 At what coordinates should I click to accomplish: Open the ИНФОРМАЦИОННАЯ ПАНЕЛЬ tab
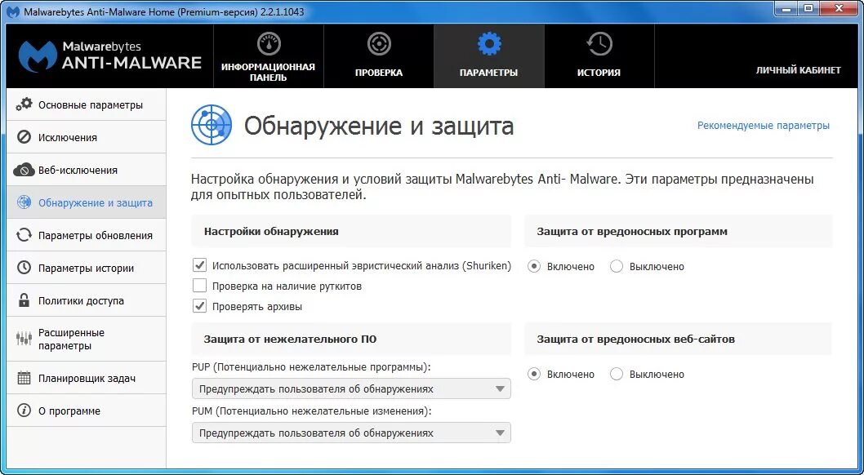click(x=269, y=56)
